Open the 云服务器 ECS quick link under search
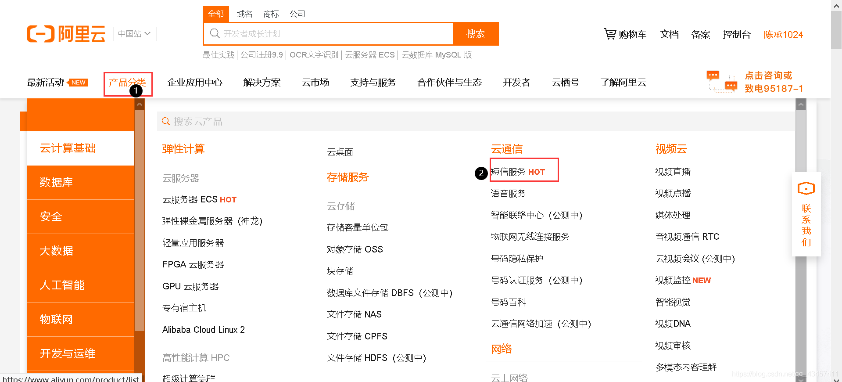 click(370, 55)
